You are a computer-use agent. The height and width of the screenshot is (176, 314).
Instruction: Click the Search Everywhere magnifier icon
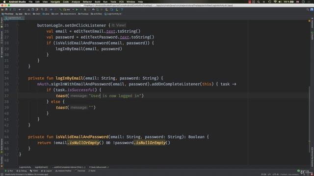308,9
